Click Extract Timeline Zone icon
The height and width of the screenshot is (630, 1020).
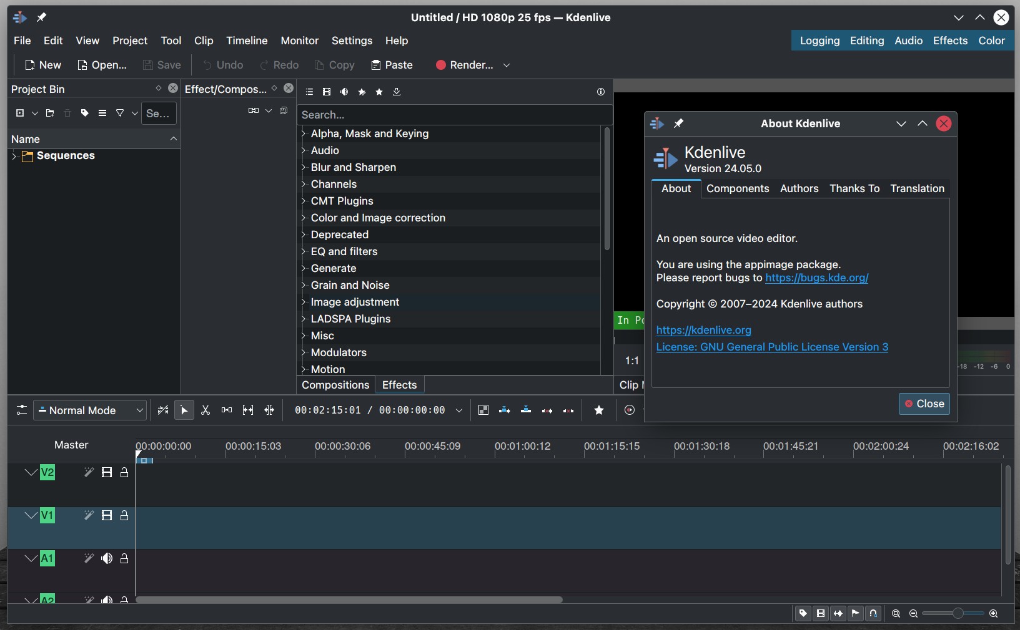coord(547,410)
